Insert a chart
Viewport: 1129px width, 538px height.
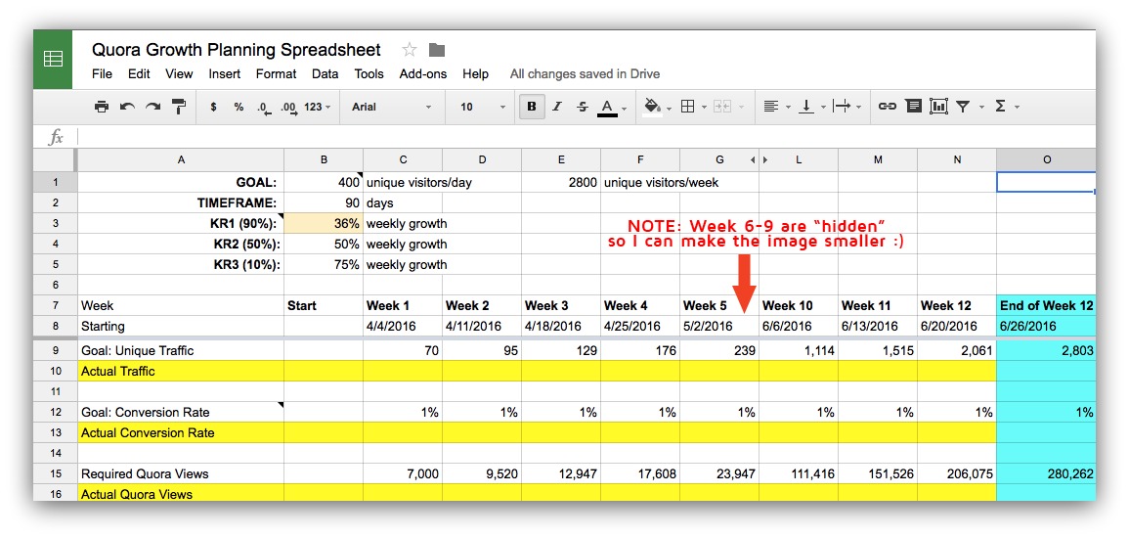click(x=938, y=107)
